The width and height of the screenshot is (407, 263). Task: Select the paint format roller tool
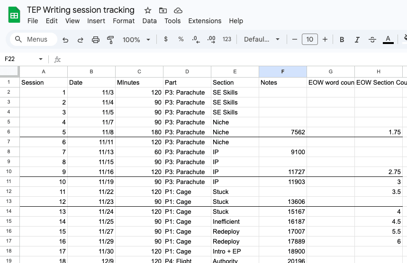tap(111, 40)
